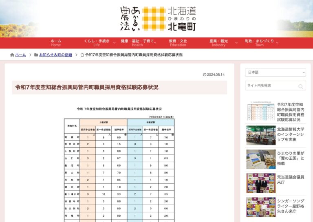The width and height of the screenshot is (313, 222).
Task: Click the home icon in breadcrumb
Action: click(x=12, y=55)
